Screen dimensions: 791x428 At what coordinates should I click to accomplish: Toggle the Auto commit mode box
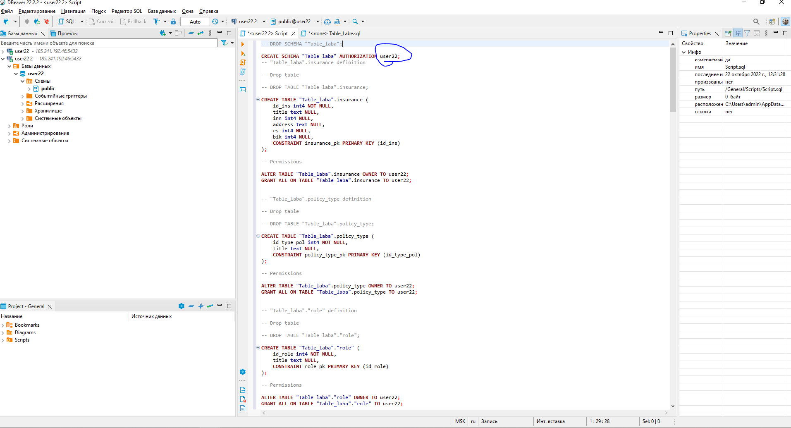click(195, 22)
